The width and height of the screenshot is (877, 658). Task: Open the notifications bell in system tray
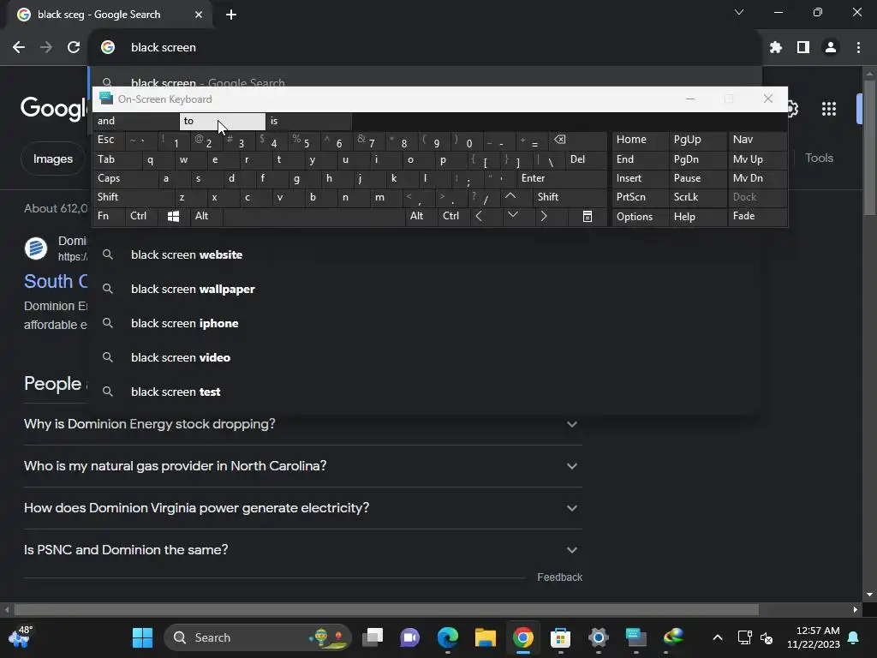pyautogui.click(x=854, y=637)
